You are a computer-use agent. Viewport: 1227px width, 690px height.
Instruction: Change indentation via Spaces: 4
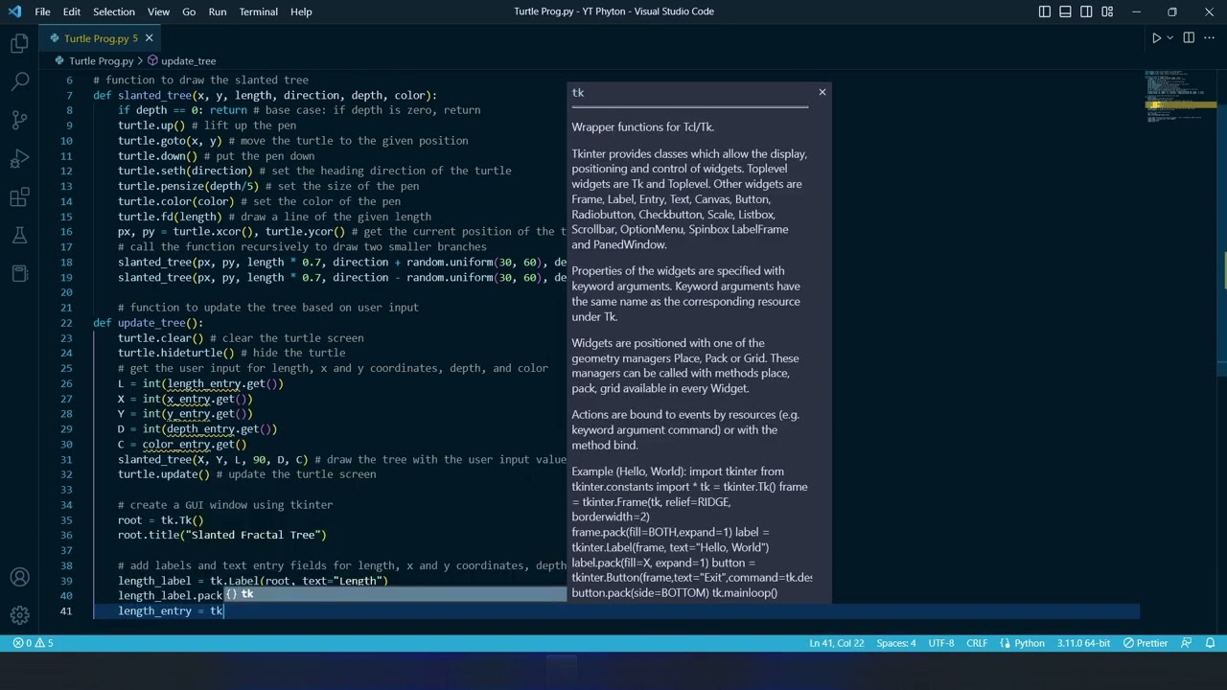point(896,643)
